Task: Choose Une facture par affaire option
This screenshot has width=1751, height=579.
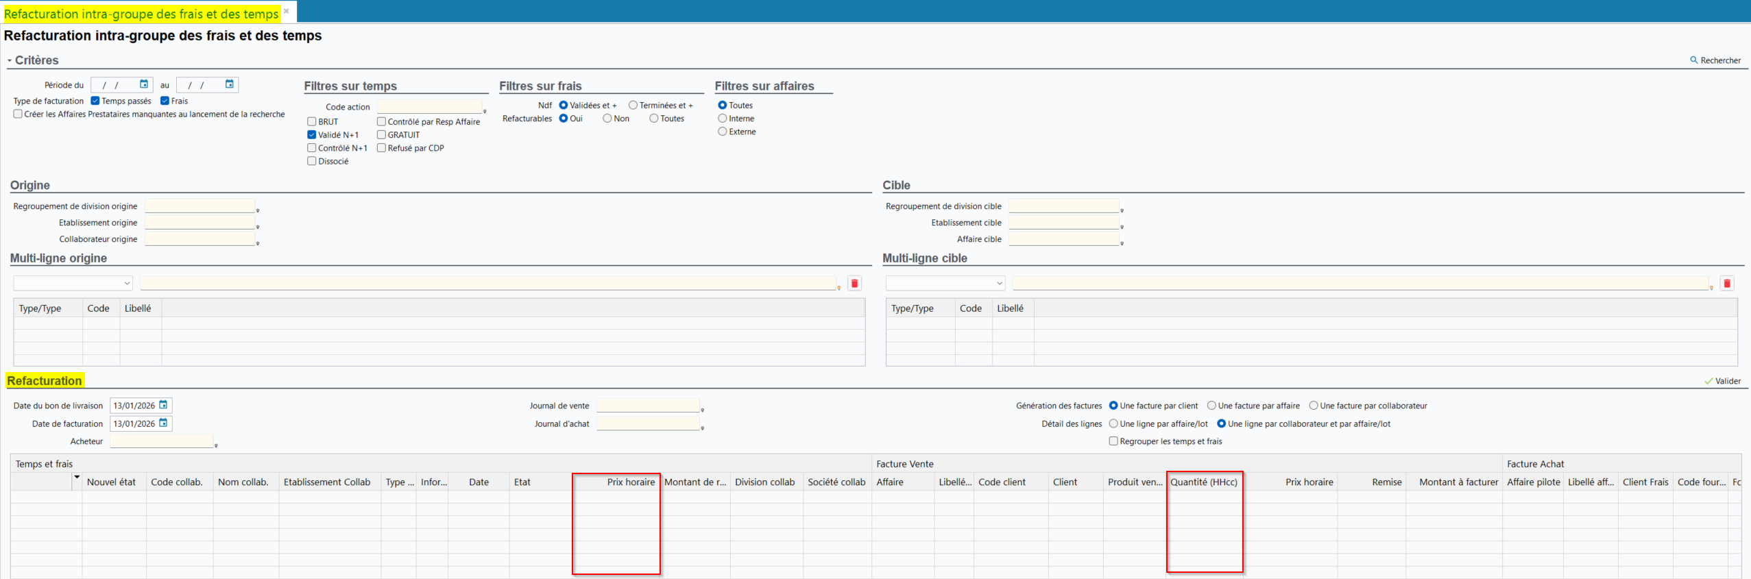Action: click(1211, 406)
